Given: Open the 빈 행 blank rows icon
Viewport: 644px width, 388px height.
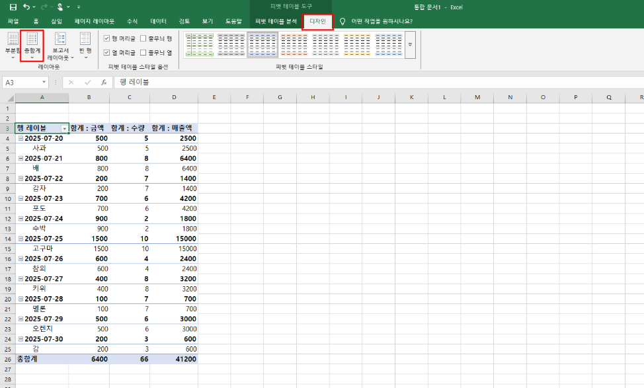Looking at the screenshot, I should [x=85, y=45].
